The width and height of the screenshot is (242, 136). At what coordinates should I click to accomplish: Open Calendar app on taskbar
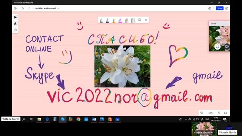click(86, 119)
